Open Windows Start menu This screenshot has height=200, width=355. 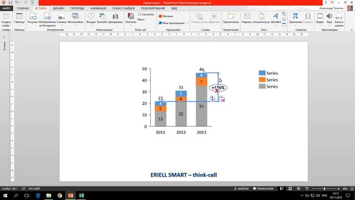[5, 196]
